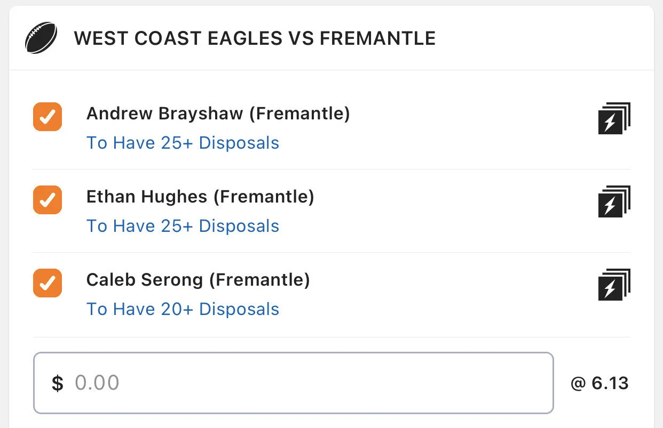Open Serong's To Have 20+ Disposals market
Screen dimensions: 663x428
pos(183,309)
